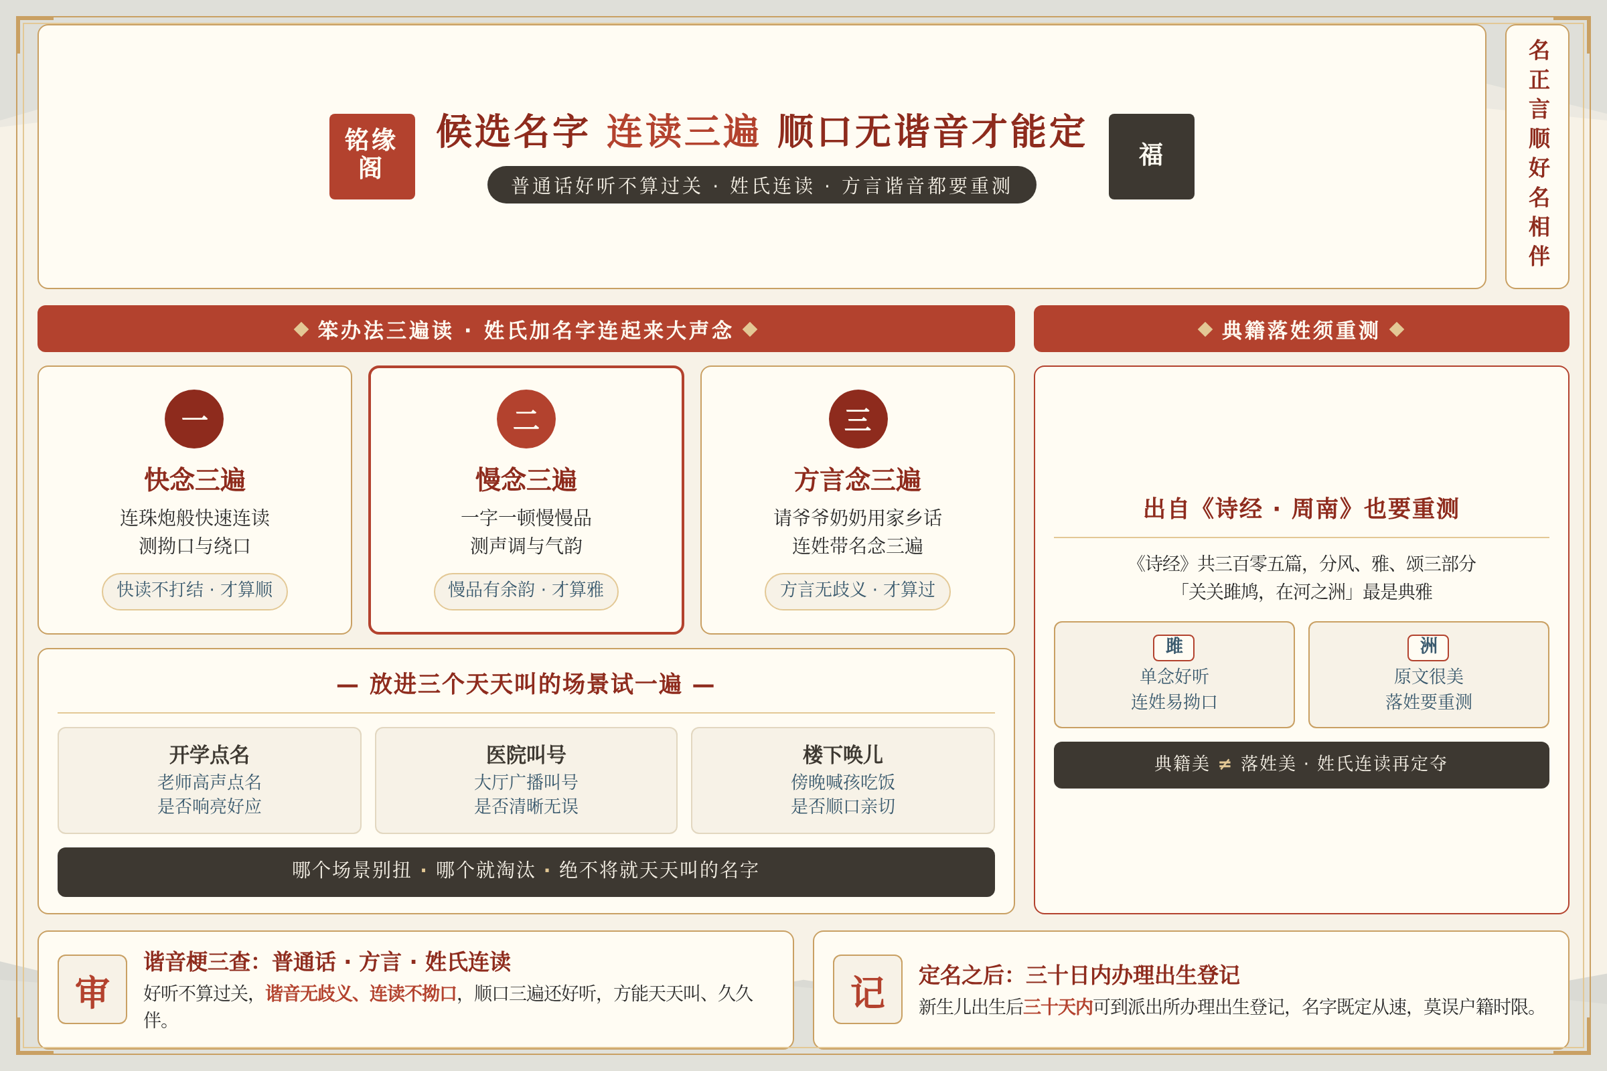This screenshot has height=1071, width=1607.
Task: Click the circled 二 step number
Action: point(526,419)
